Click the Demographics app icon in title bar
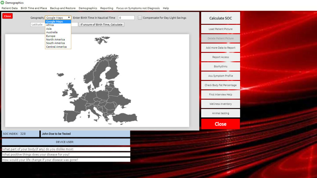317x178 pixels. tap(2, 3)
